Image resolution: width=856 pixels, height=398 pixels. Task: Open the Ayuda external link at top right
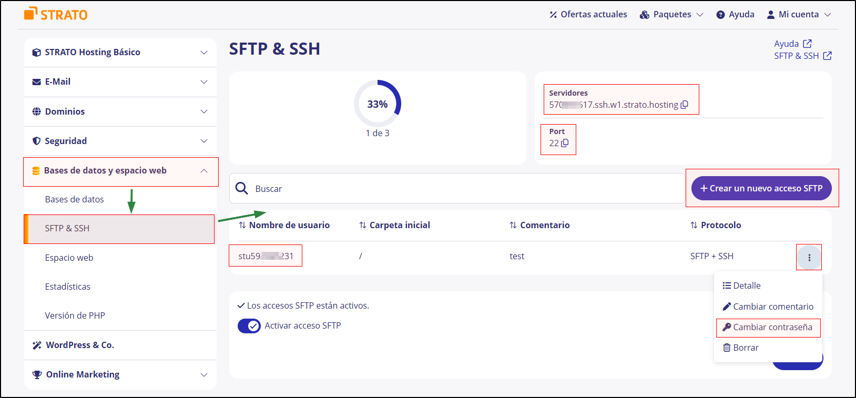click(792, 44)
